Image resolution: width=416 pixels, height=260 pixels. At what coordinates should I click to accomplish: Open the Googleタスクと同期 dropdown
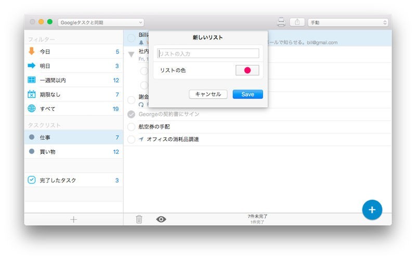coord(101,22)
